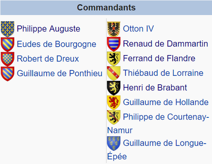Click the Commandants section header

106,8
